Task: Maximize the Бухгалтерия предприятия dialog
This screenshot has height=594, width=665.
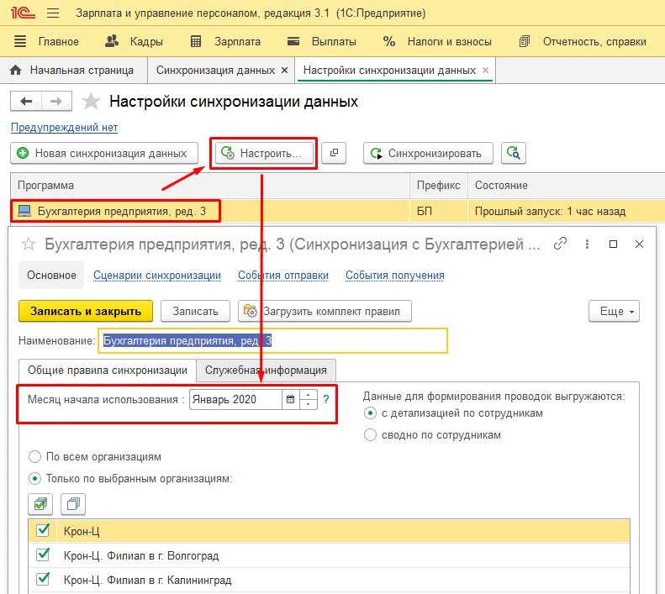Action: (x=613, y=244)
